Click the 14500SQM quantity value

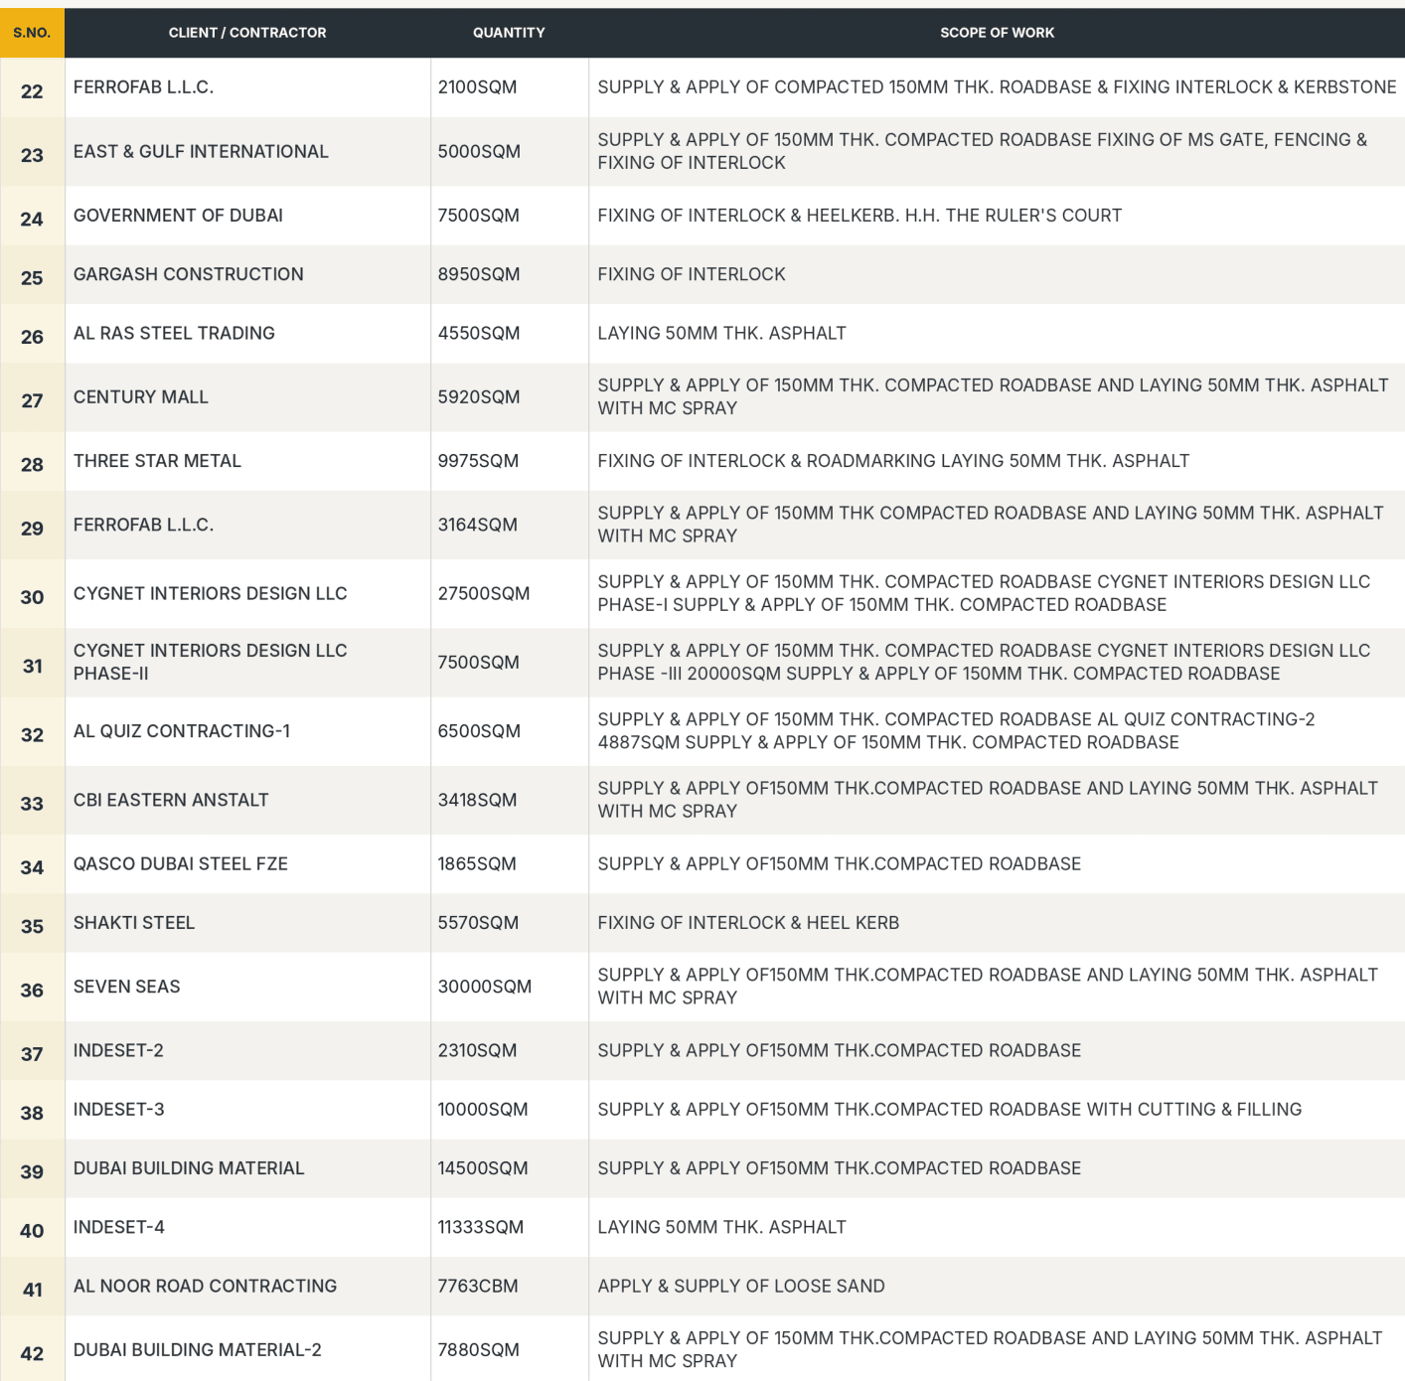coord(483,1168)
